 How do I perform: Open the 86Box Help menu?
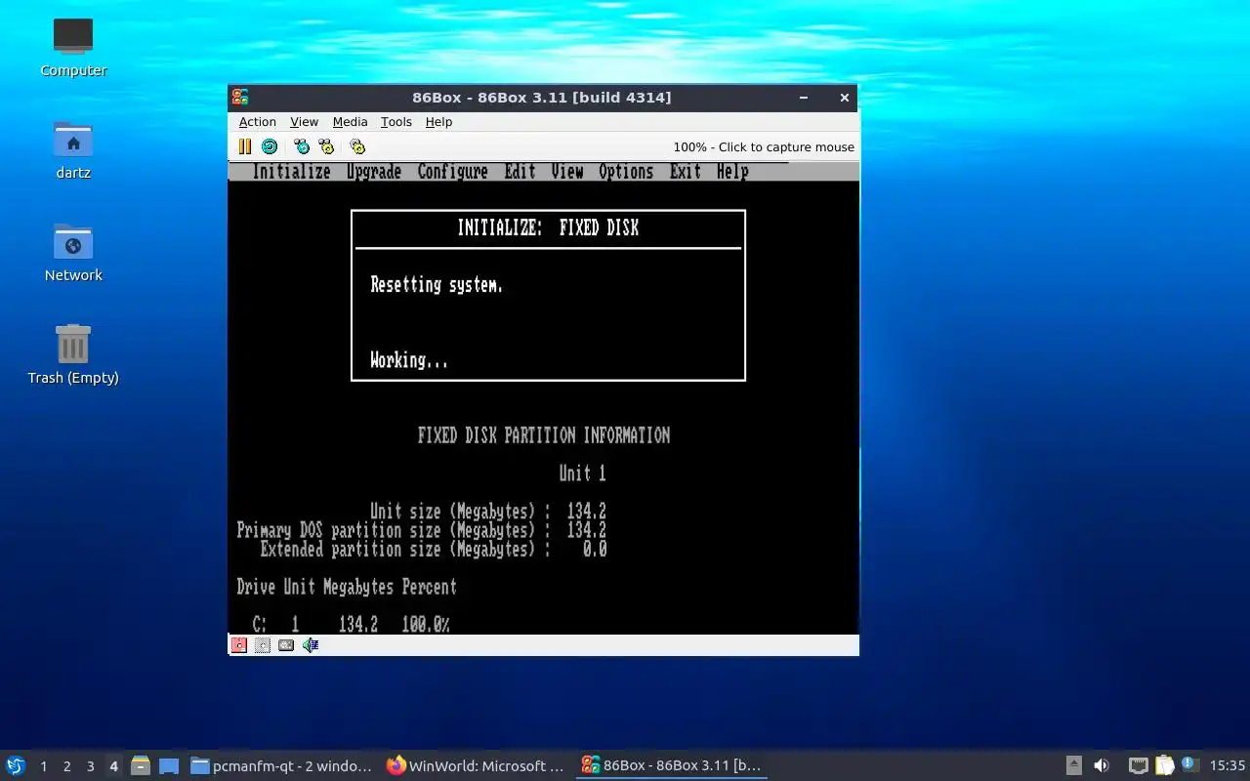click(438, 122)
